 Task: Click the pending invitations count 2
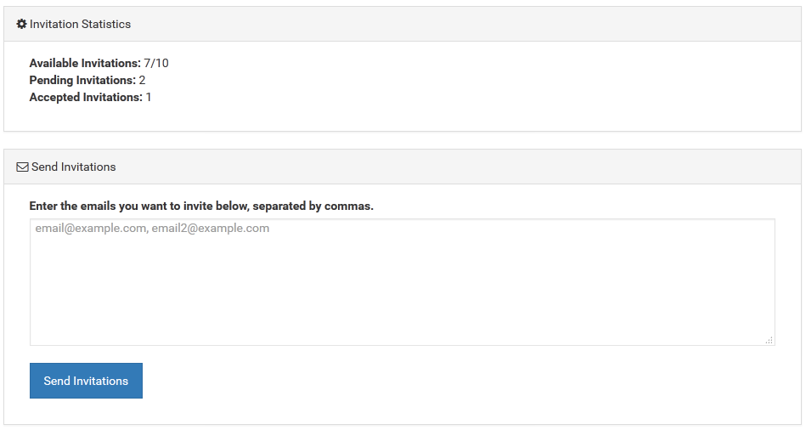click(x=143, y=80)
